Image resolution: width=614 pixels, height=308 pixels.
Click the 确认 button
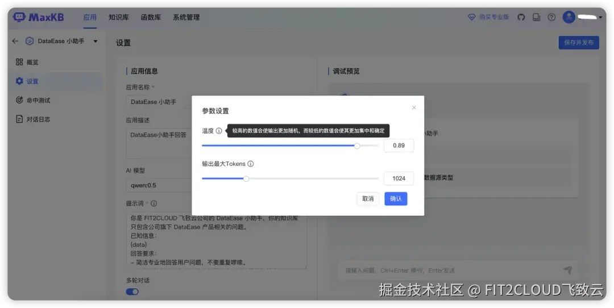click(x=396, y=199)
